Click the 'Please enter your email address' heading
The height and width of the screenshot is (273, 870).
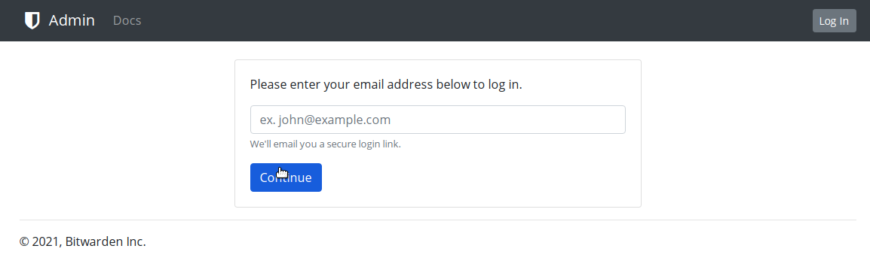pyautogui.click(x=386, y=85)
